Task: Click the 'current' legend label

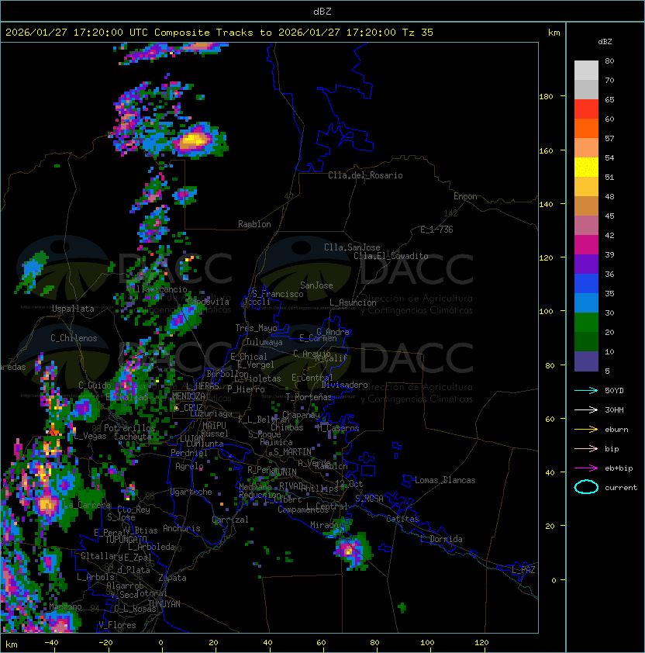Action: (x=621, y=488)
